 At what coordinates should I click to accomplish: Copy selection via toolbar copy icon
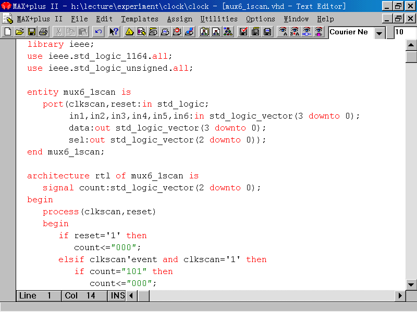coord(71,32)
